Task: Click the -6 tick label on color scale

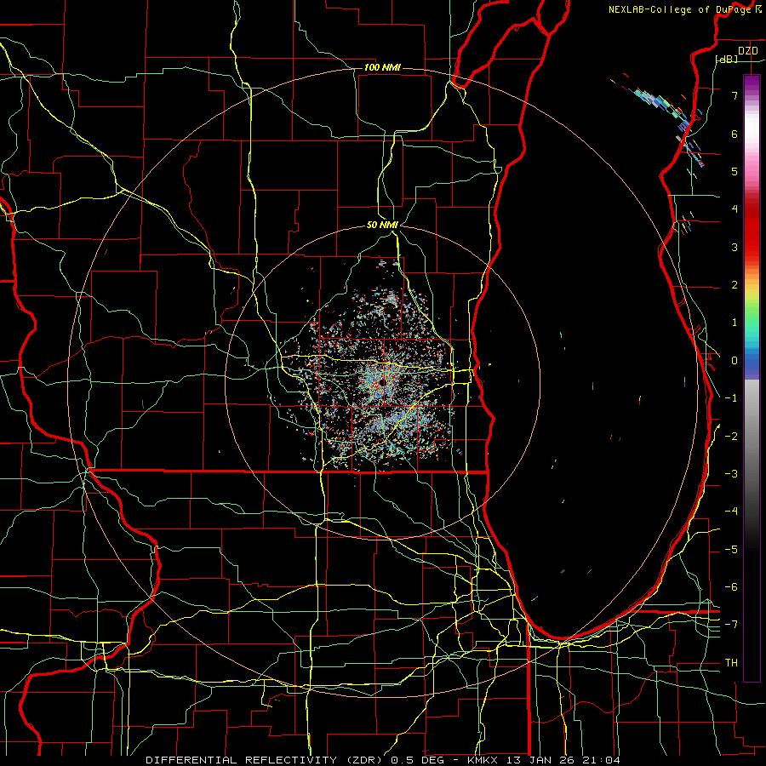Action: point(731,586)
